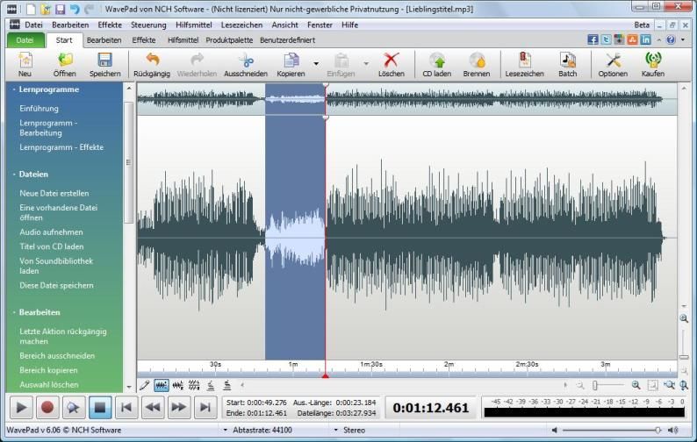Open the Facebook share icon
The width and height of the screenshot is (697, 442).
tap(593, 39)
